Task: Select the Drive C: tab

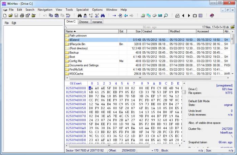Action: pos(71,22)
